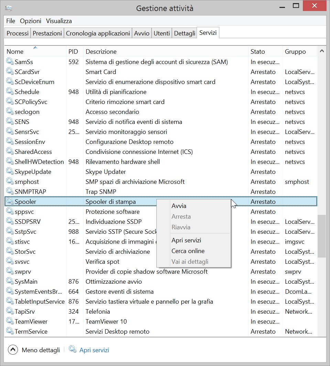The image size is (330, 366).
Task: Click the sppsvc service gear icon
Action: coord(10,211)
